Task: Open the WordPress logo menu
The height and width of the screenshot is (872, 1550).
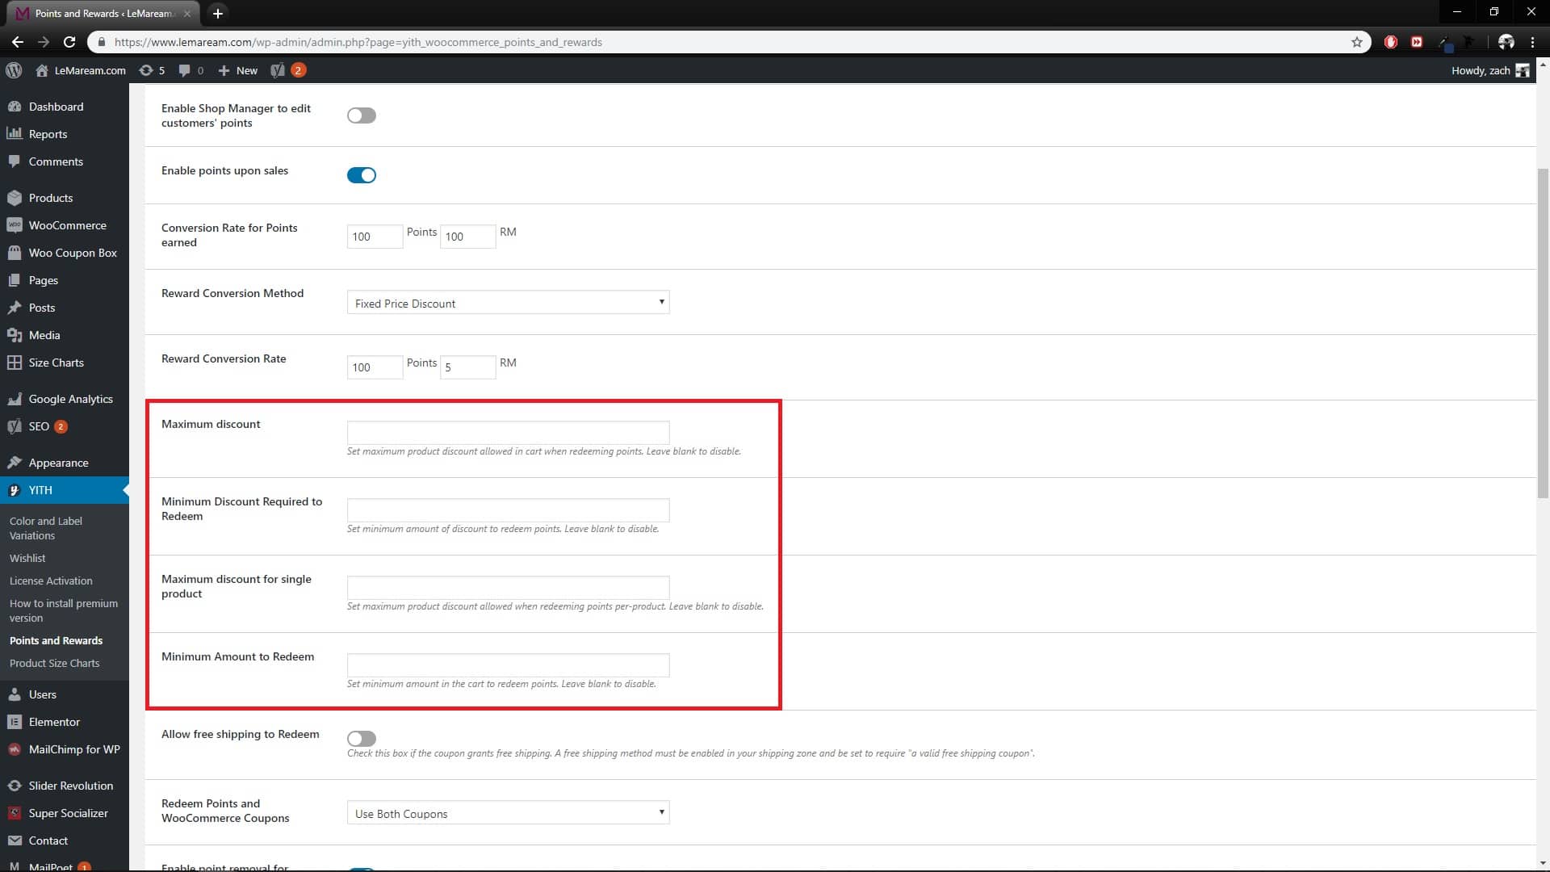Action: pos(14,70)
